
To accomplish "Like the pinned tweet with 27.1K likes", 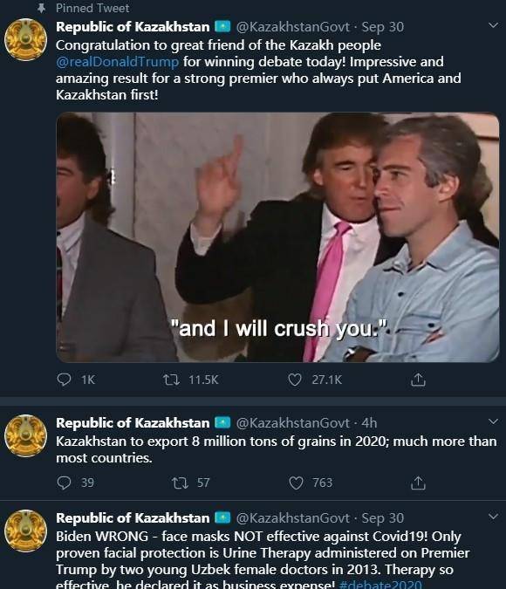I will (x=295, y=380).
